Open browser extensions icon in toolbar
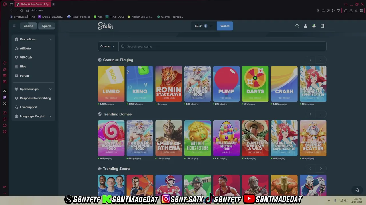Image resolution: width=366 pixels, height=205 pixels. pyautogui.click(x=346, y=11)
